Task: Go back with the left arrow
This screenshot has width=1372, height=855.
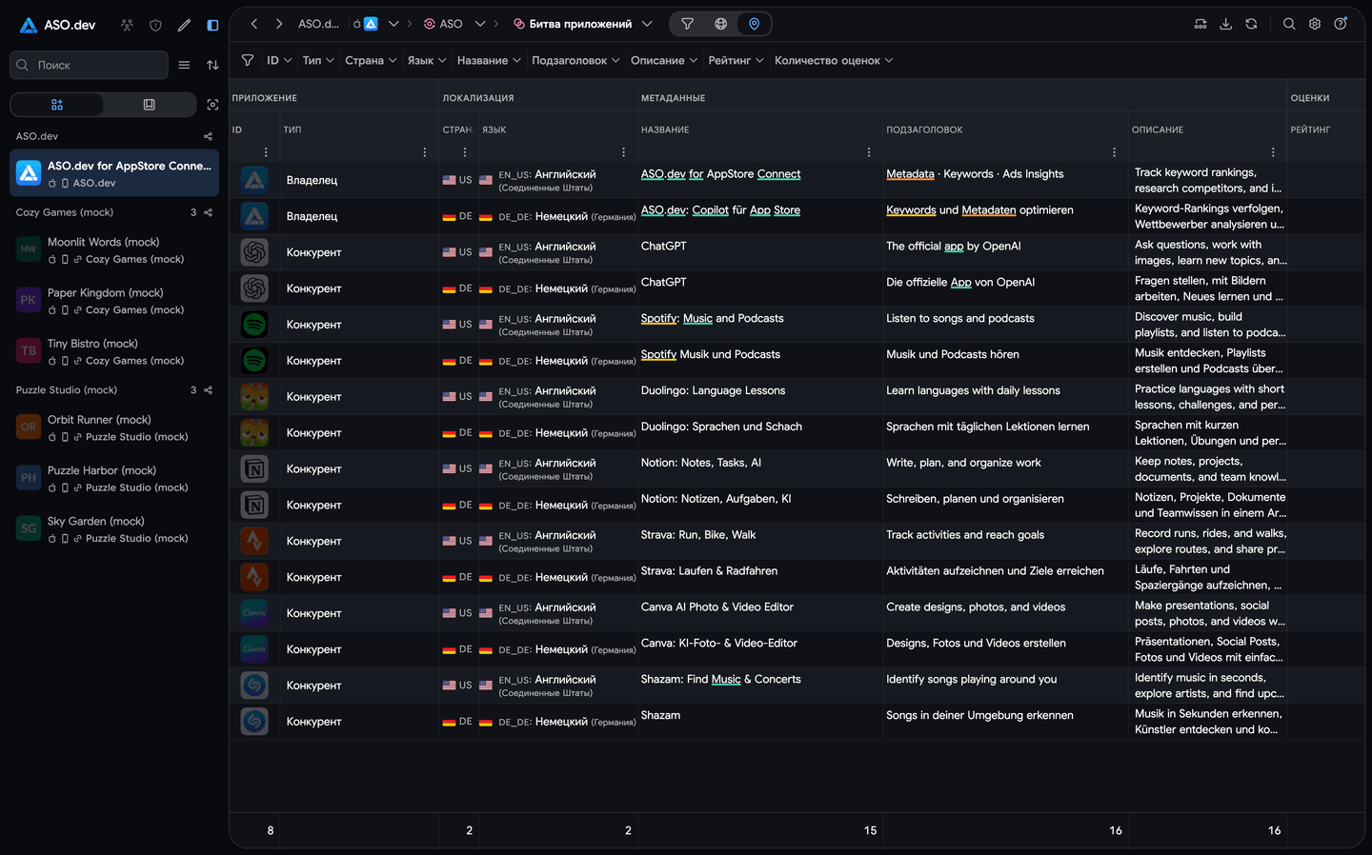Action: click(254, 24)
